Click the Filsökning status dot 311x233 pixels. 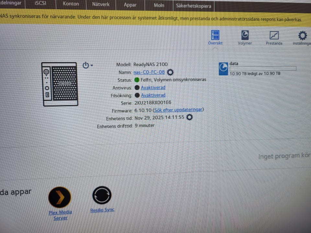[137, 95]
